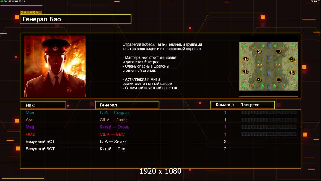Click start position 4 on the minimap
Screen dimensions: 321x181
[245, 59]
